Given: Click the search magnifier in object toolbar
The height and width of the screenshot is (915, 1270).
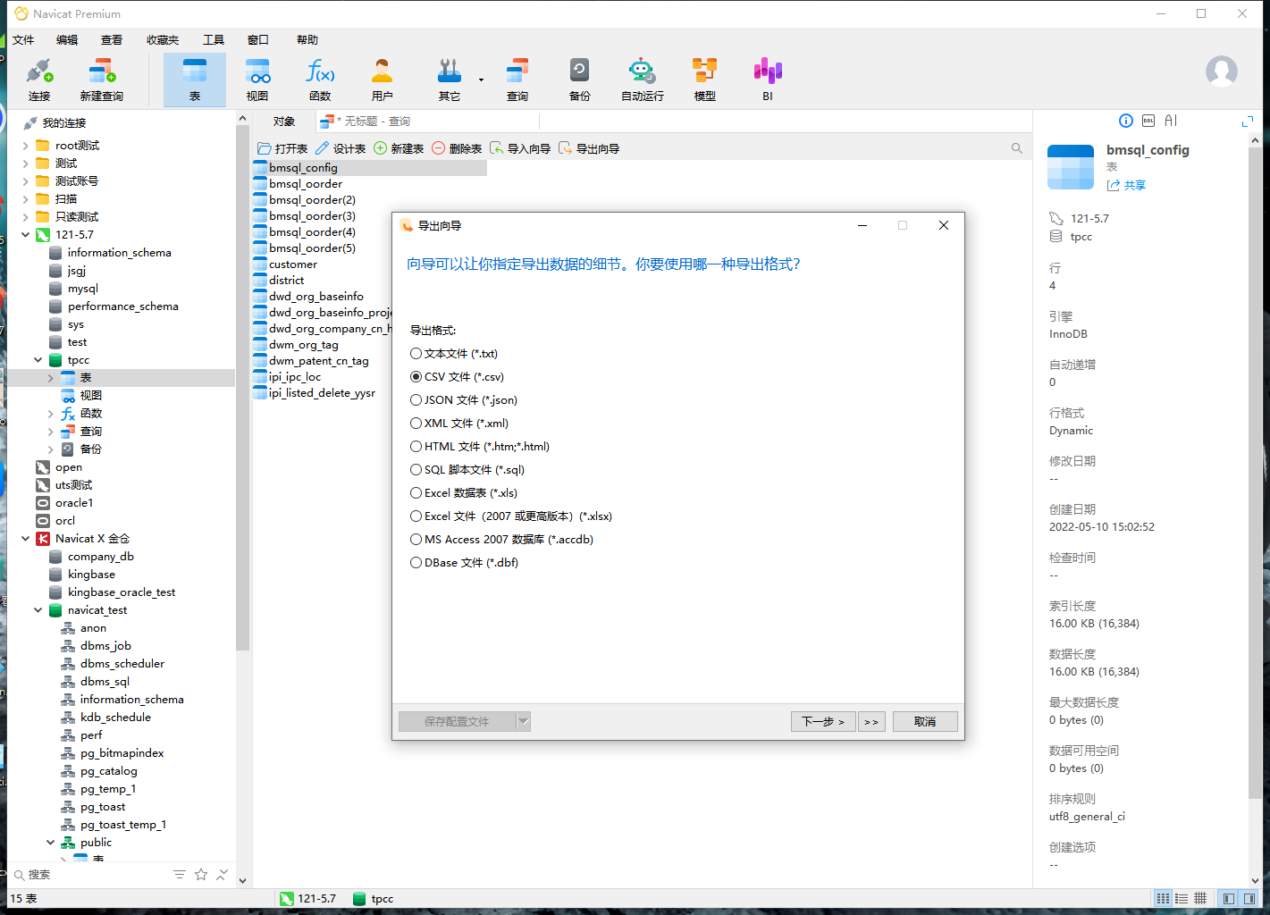Looking at the screenshot, I should [x=1017, y=148].
